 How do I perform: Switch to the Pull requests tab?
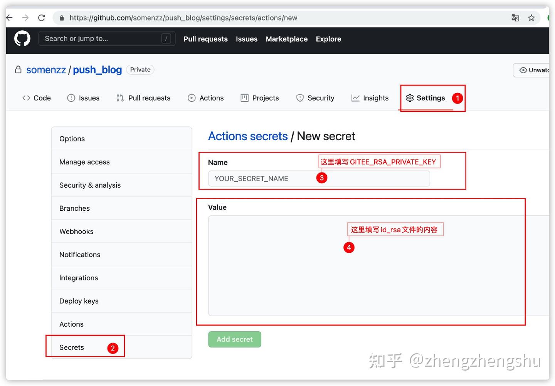click(149, 98)
